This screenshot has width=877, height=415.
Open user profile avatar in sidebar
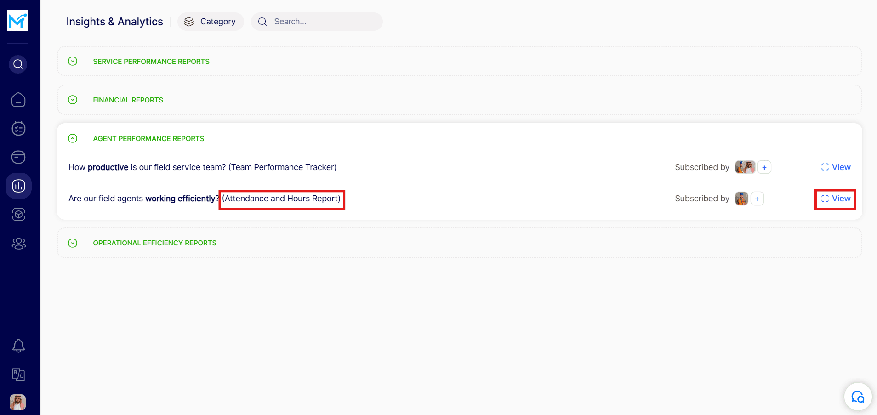[x=18, y=402]
